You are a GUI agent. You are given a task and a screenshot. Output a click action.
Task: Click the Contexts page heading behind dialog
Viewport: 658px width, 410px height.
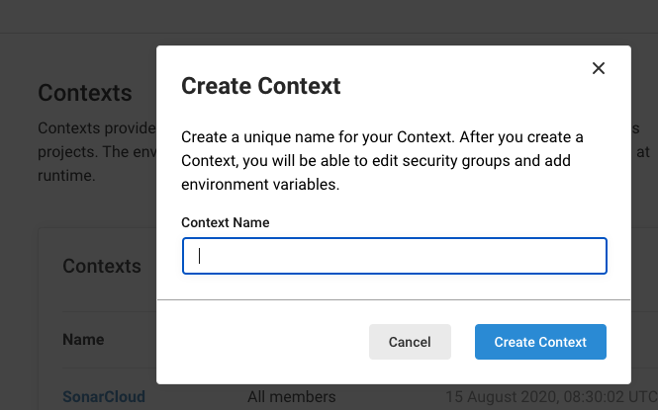pyautogui.click(x=84, y=93)
